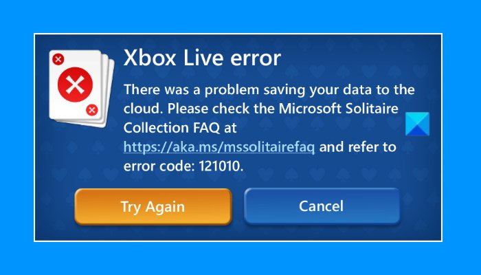This screenshot has height=275, width=481.
Task: Click the small red X at card's bottom-right corner
Action: click(x=91, y=110)
